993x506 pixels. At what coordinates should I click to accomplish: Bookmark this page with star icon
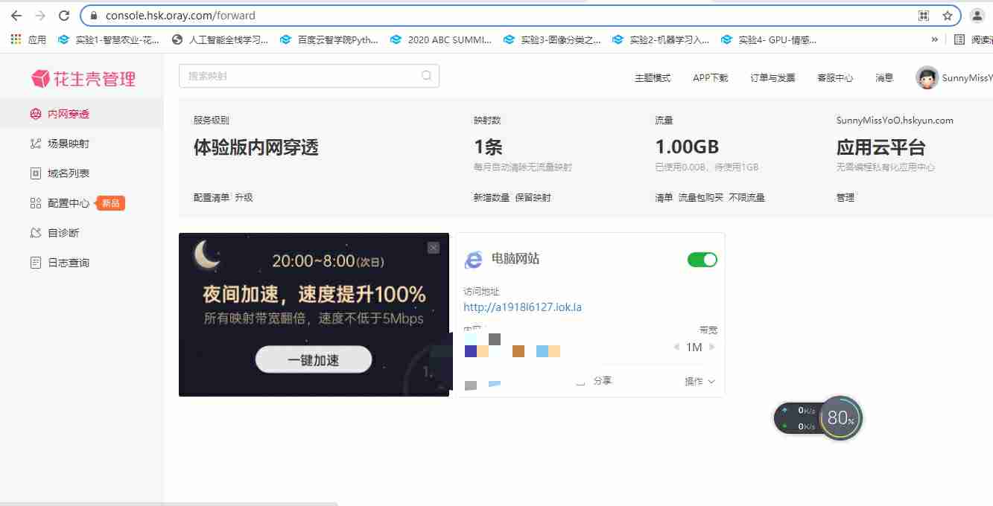click(x=948, y=16)
